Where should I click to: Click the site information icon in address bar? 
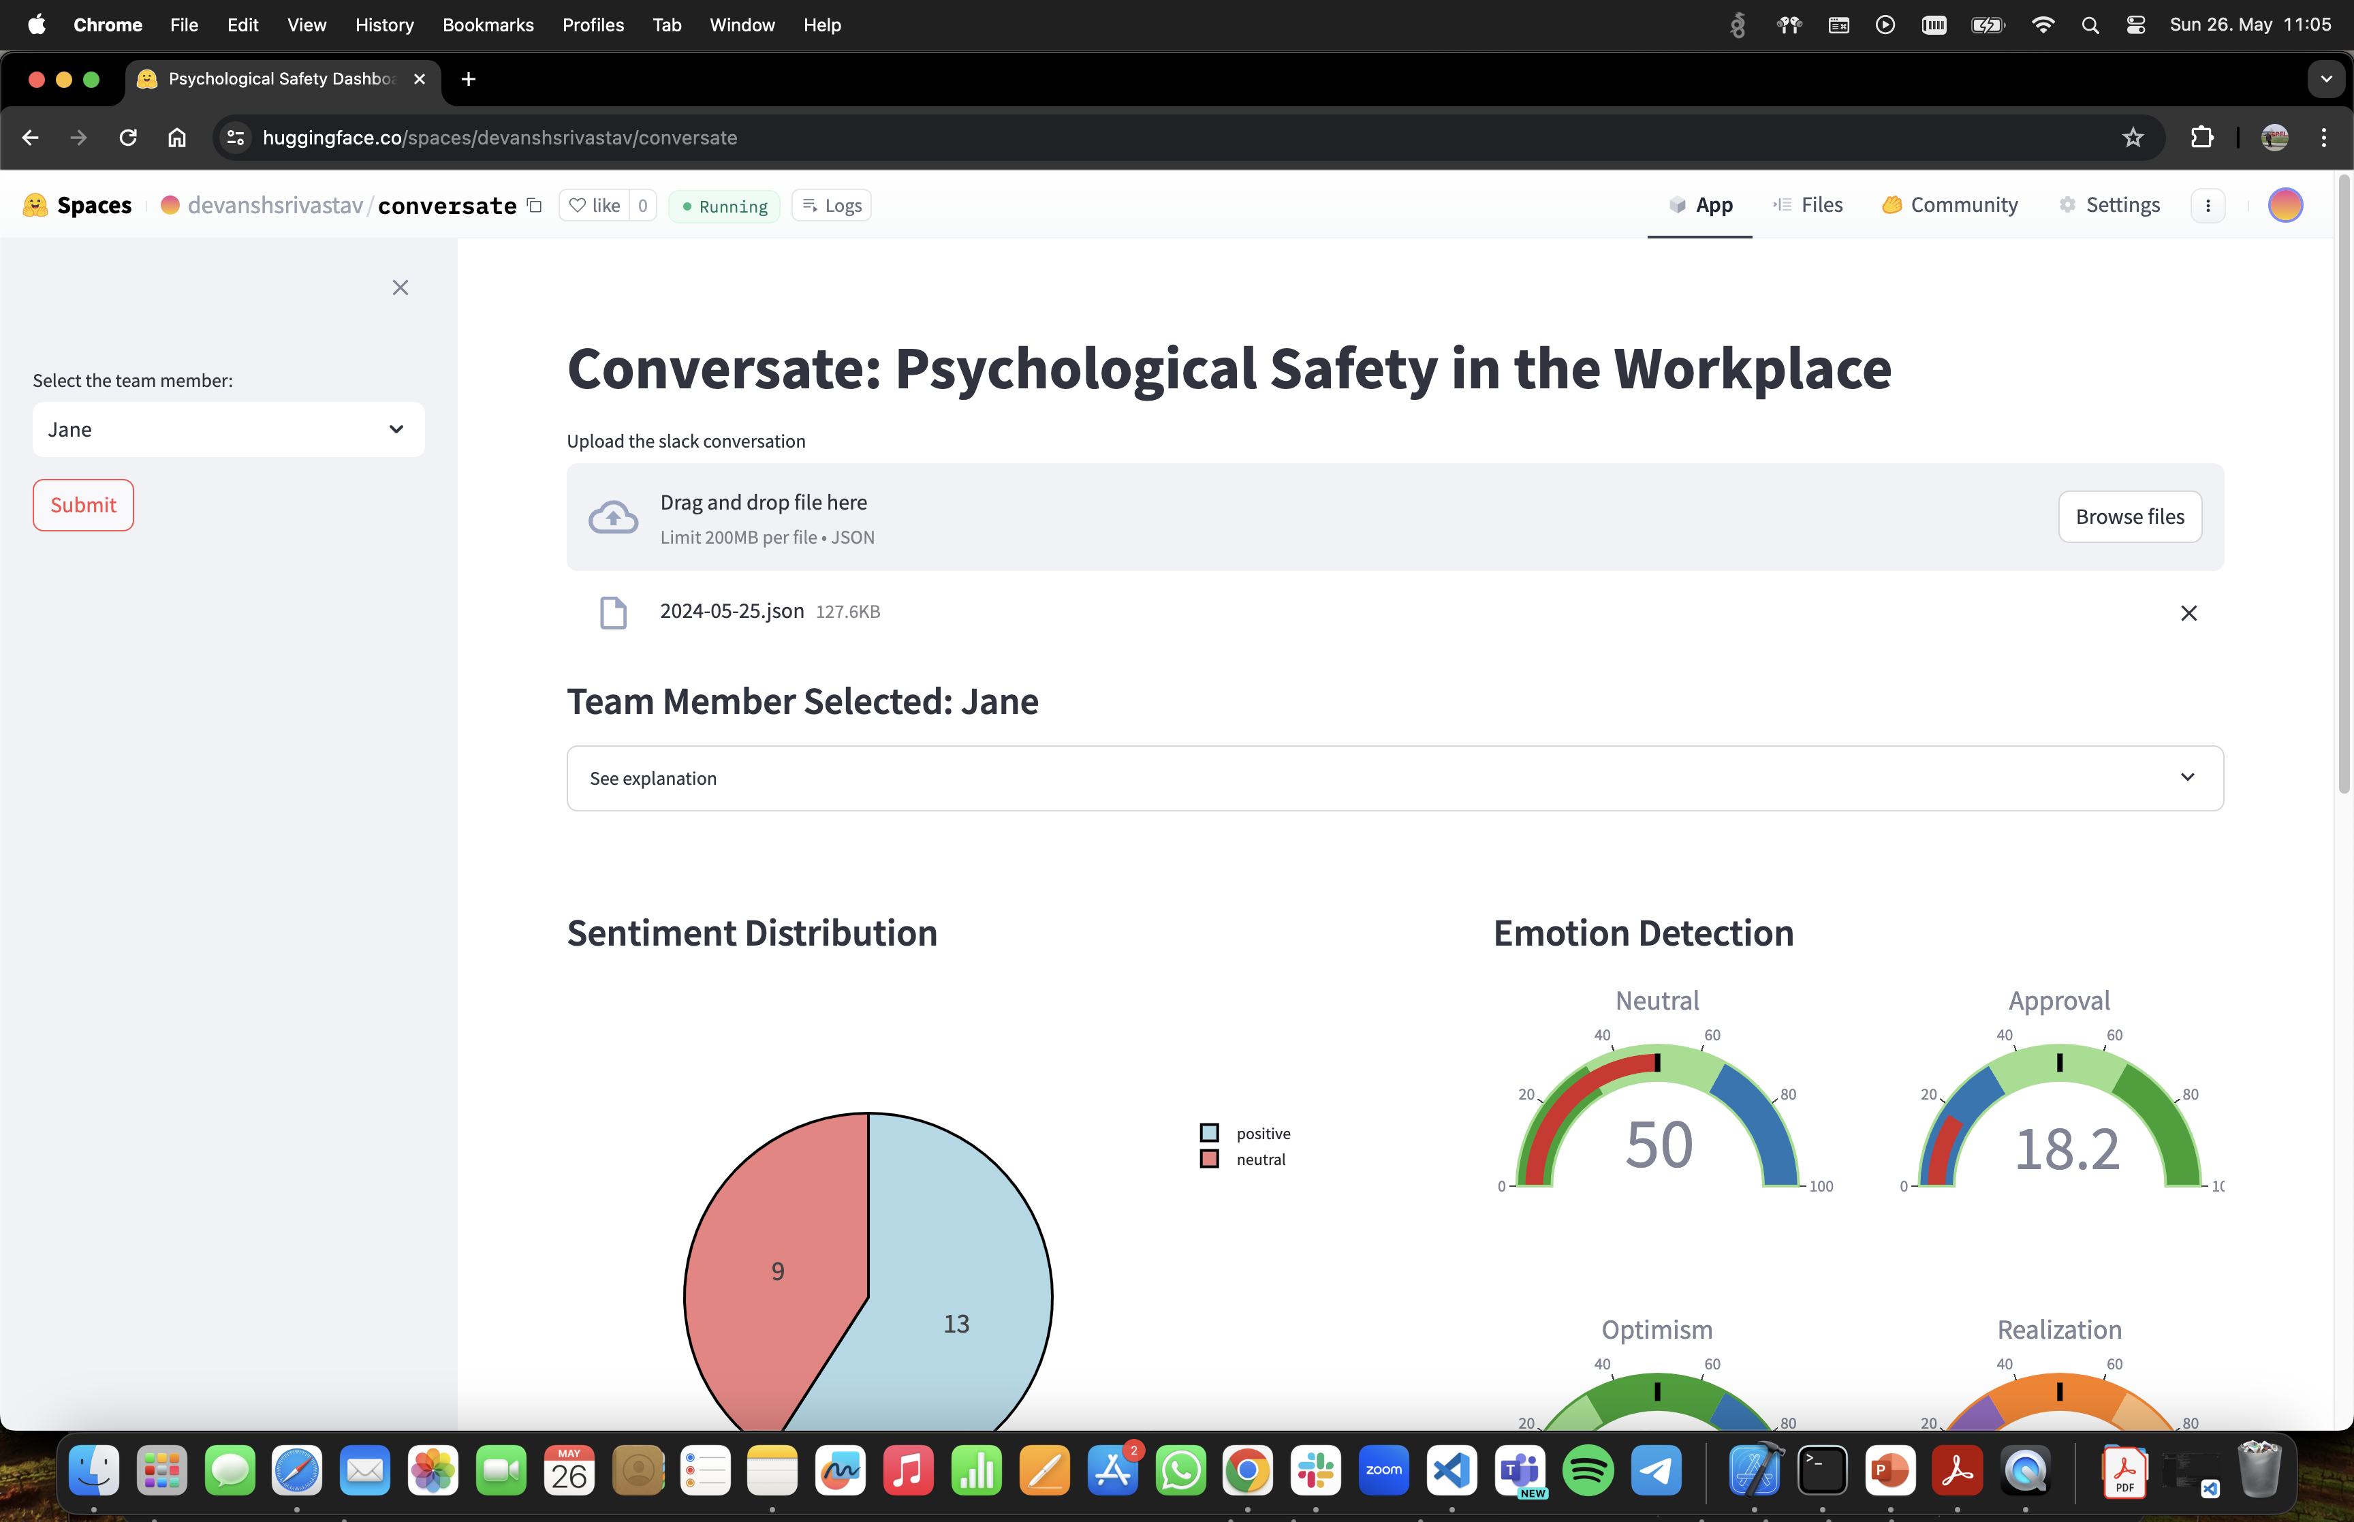coord(235,138)
